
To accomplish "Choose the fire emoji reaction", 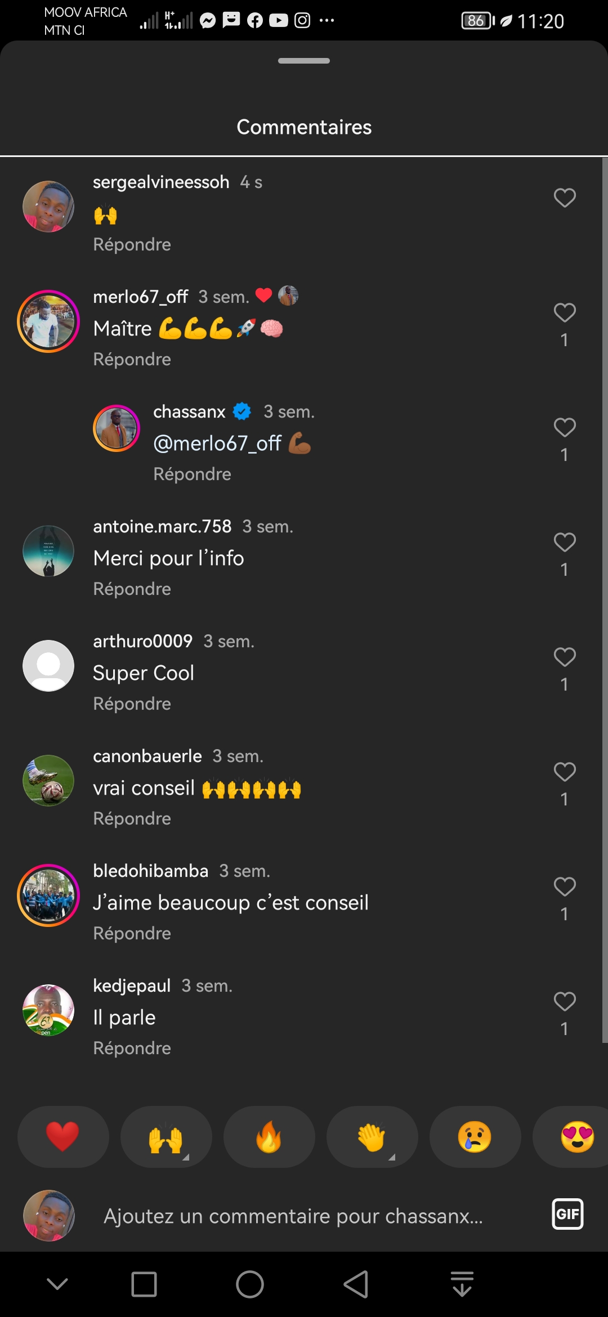I will [269, 1136].
